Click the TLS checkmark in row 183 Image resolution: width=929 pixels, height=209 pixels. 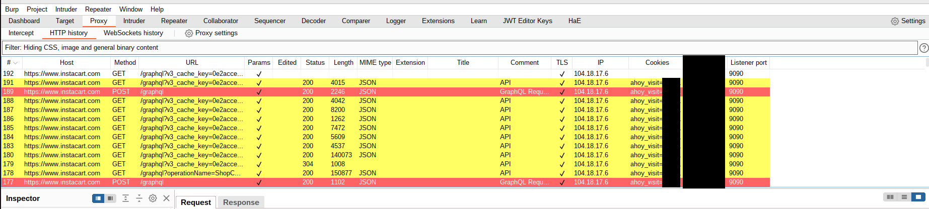pyautogui.click(x=562, y=146)
